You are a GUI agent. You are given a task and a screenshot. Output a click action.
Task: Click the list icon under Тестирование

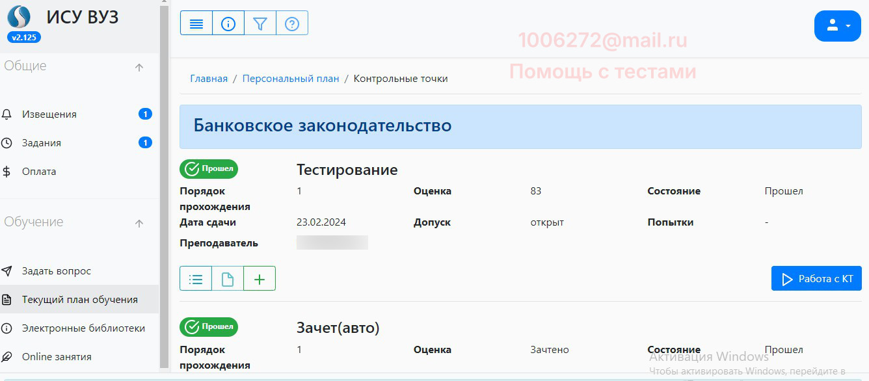[196, 279]
